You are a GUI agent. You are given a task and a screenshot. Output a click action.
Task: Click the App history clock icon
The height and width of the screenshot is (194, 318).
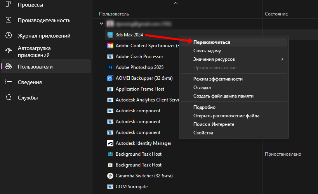click(9, 36)
